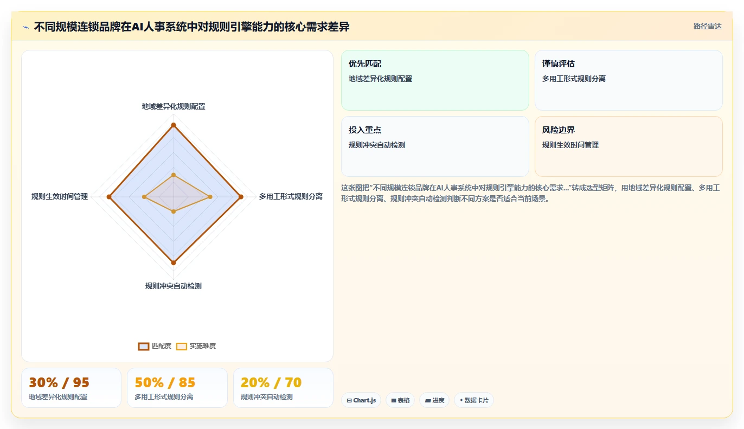The width and height of the screenshot is (744, 429).
Task: Click the 数据卡片 tag
Action: click(x=474, y=400)
